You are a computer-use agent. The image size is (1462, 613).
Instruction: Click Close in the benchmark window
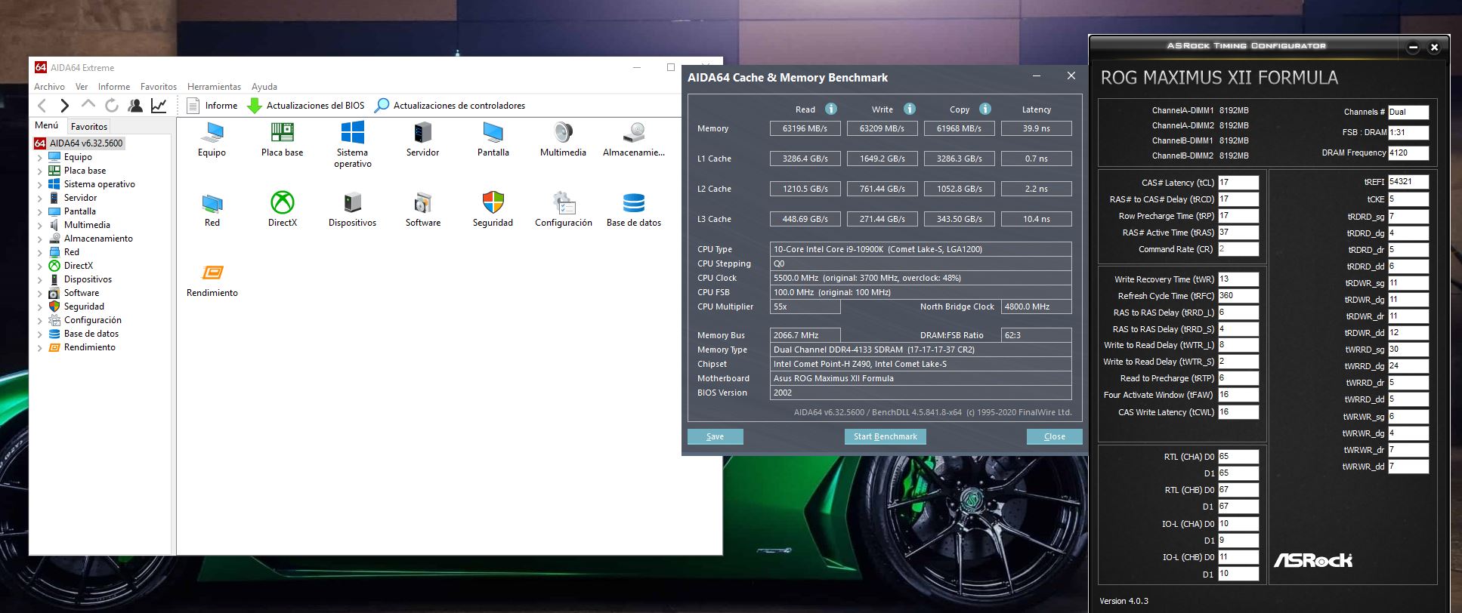pos(1054,436)
